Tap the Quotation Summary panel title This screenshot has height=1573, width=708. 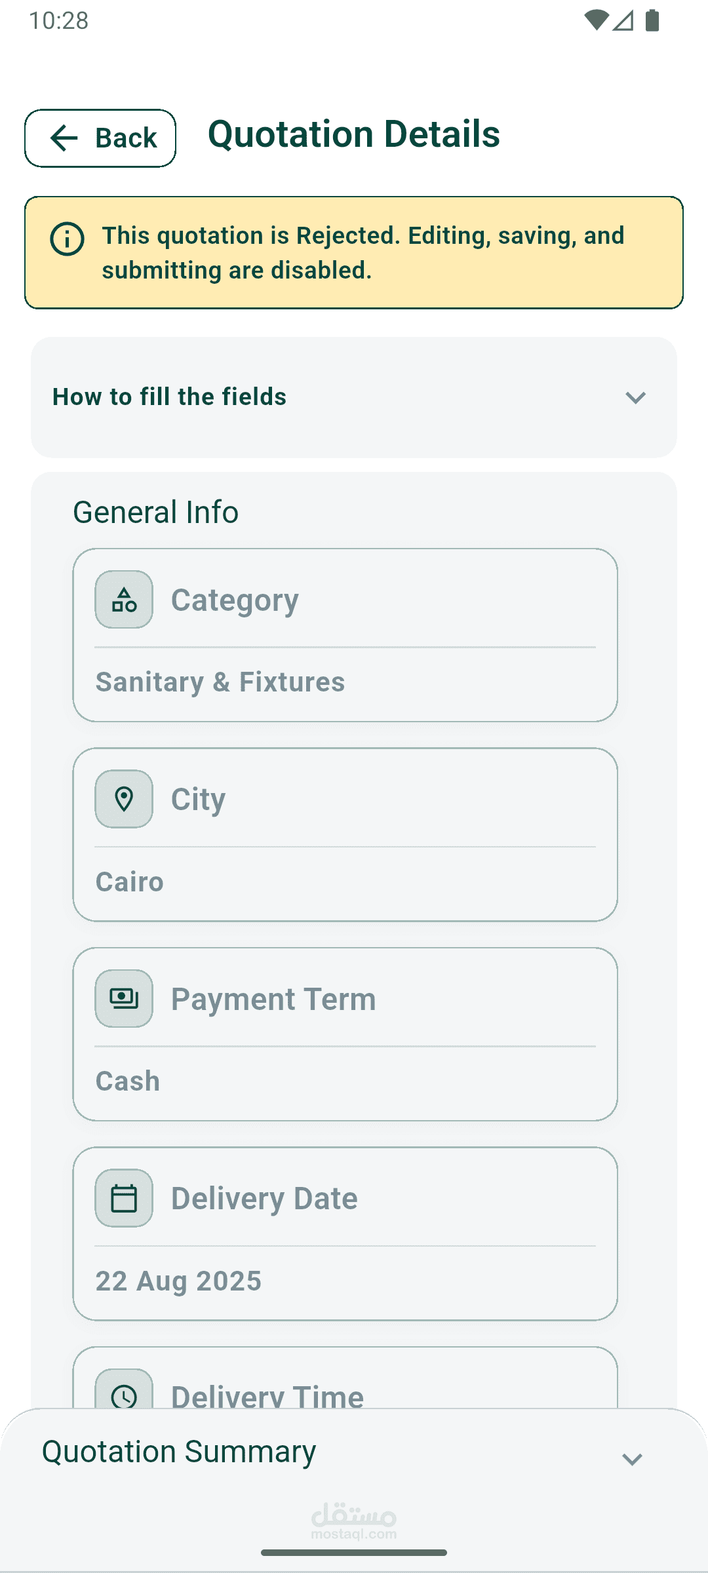(179, 1452)
